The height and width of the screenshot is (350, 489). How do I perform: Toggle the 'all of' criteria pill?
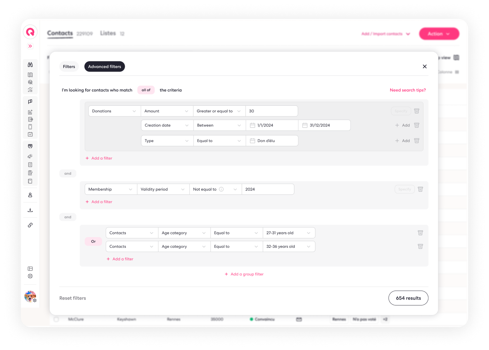[x=146, y=90]
